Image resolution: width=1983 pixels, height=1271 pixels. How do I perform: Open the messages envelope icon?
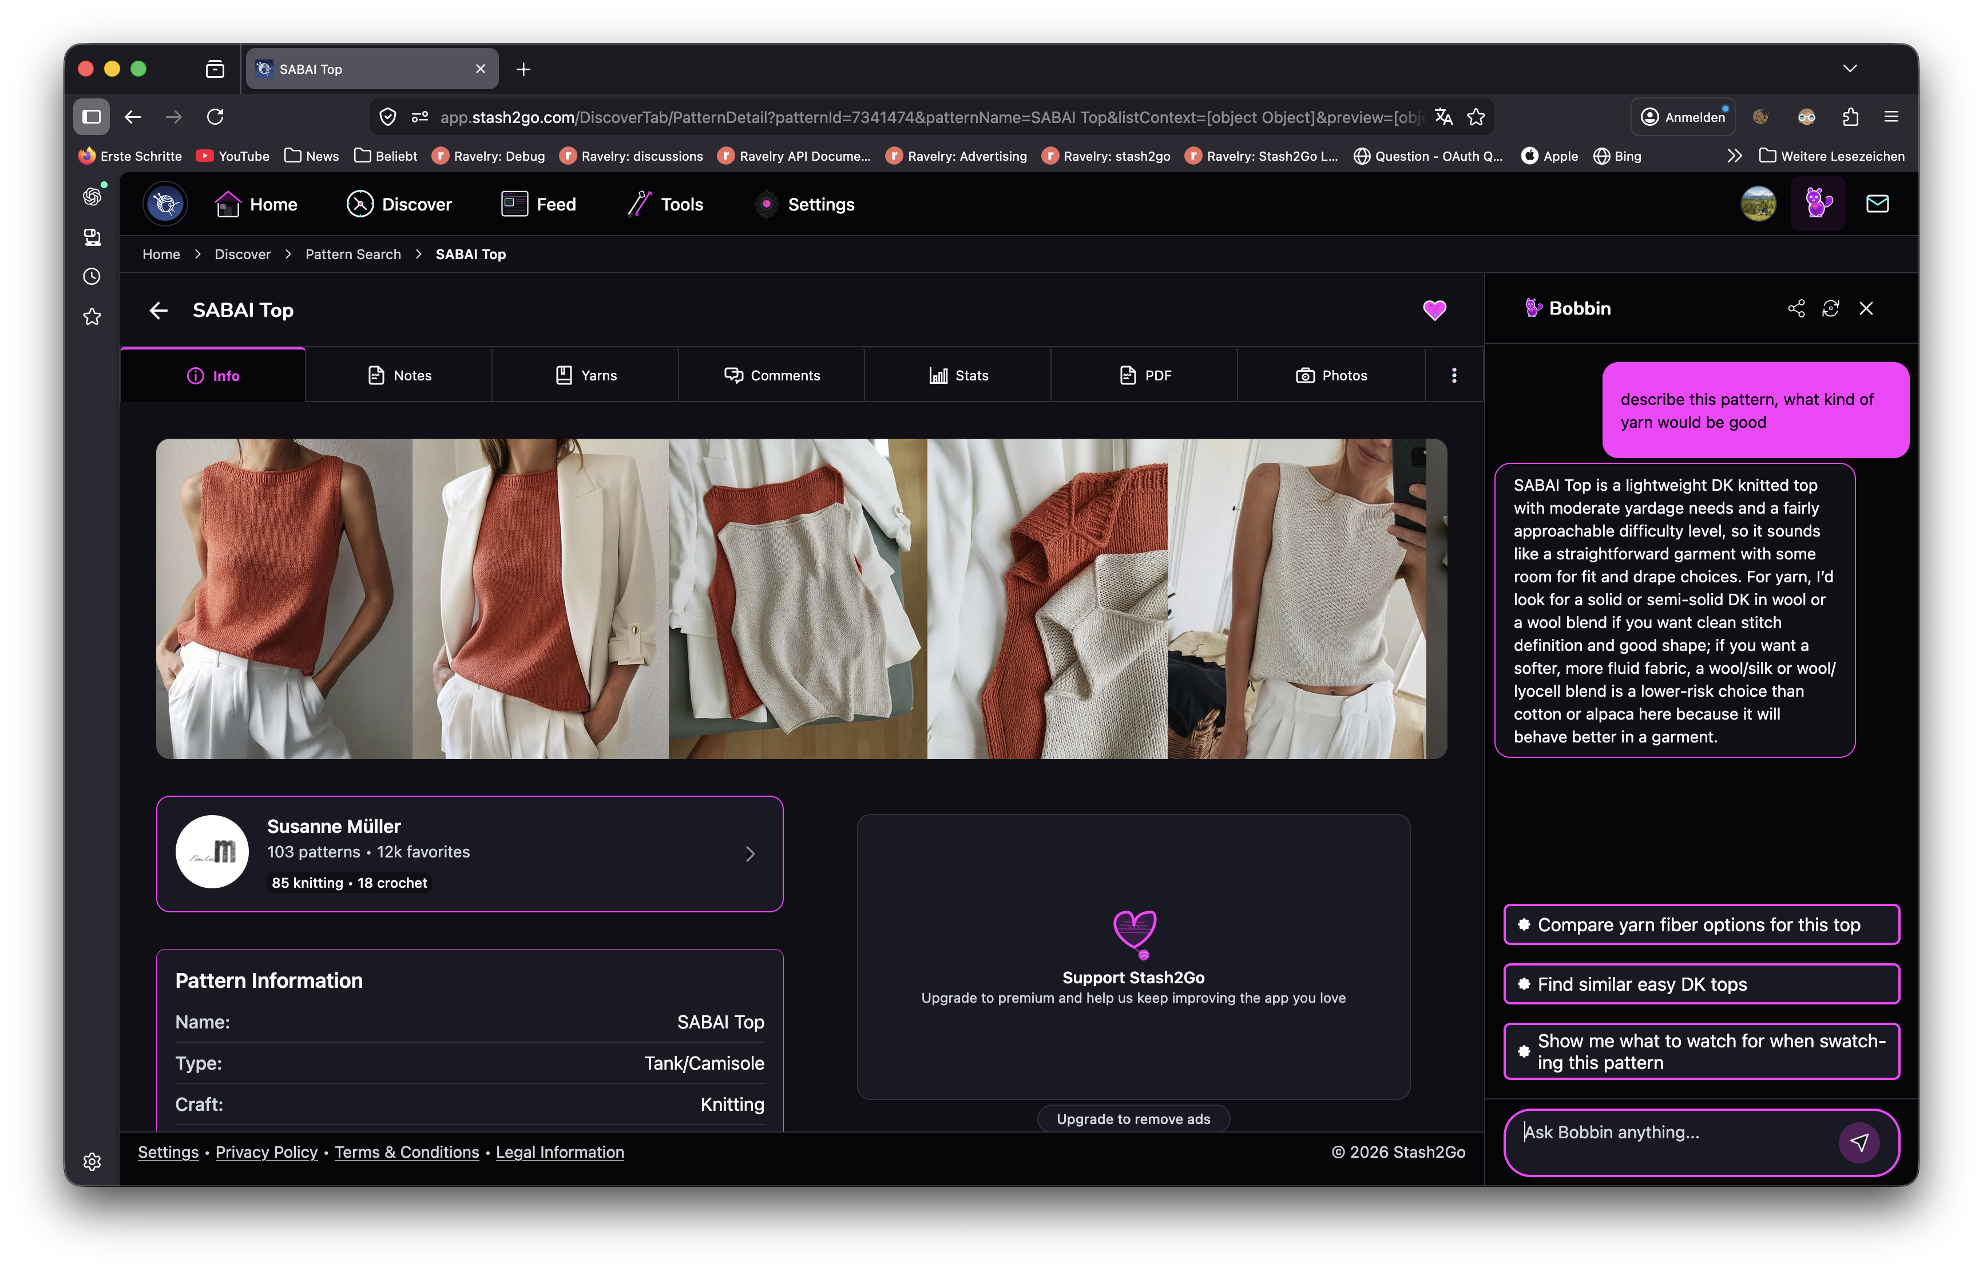(x=1877, y=204)
